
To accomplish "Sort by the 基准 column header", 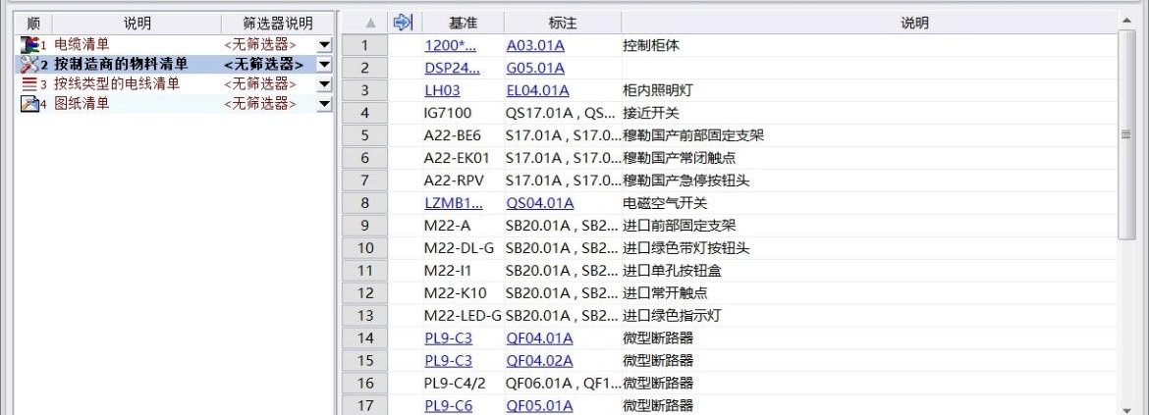I will click(x=464, y=24).
